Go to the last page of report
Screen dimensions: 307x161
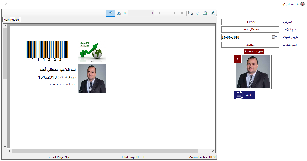(x=182, y=13)
